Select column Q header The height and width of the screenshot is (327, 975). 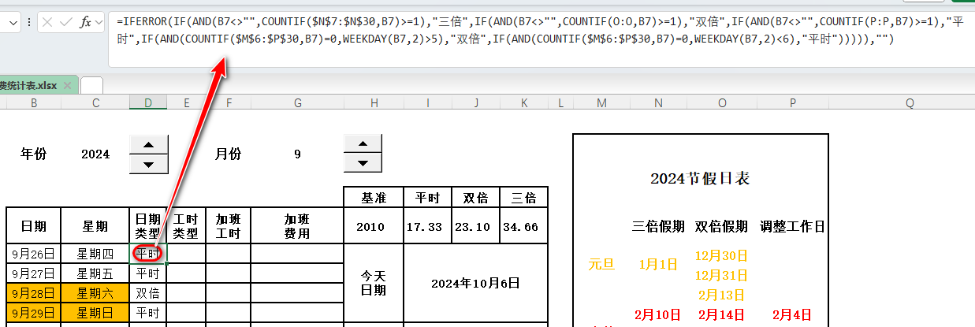coord(910,103)
